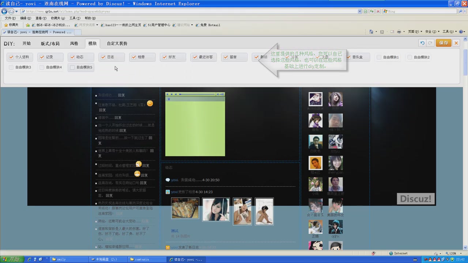Click refresh icon next to address bar
The height and width of the screenshot is (263, 468).
(x=371, y=11)
